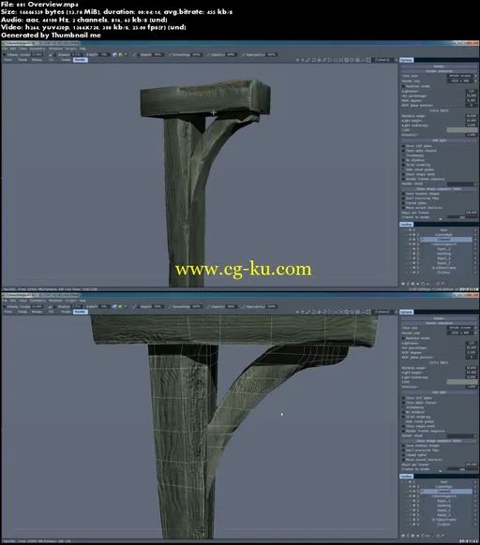The image size is (480, 545).
Task: Enable Show retopo mesh in the lower panel
Action: pos(403,426)
